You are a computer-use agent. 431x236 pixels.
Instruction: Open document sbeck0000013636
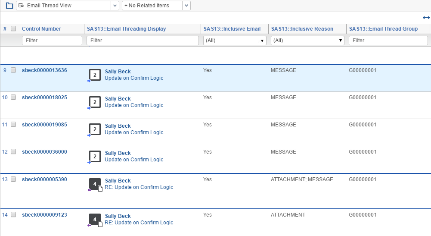44,70
